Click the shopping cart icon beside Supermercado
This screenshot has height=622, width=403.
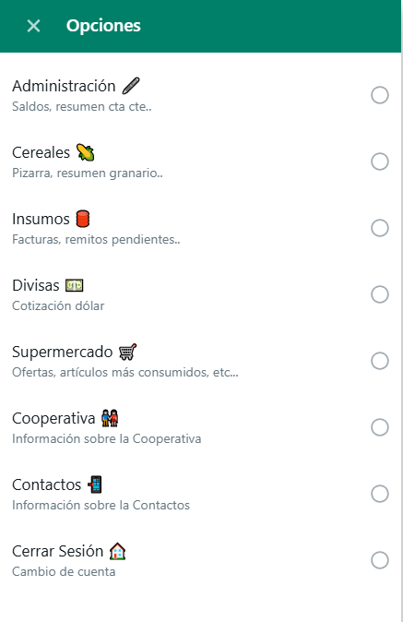point(127,352)
